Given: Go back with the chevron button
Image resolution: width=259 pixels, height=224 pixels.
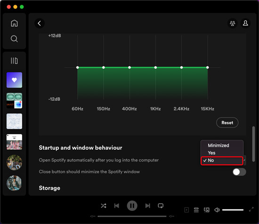Looking at the screenshot, I should coord(40,23).
